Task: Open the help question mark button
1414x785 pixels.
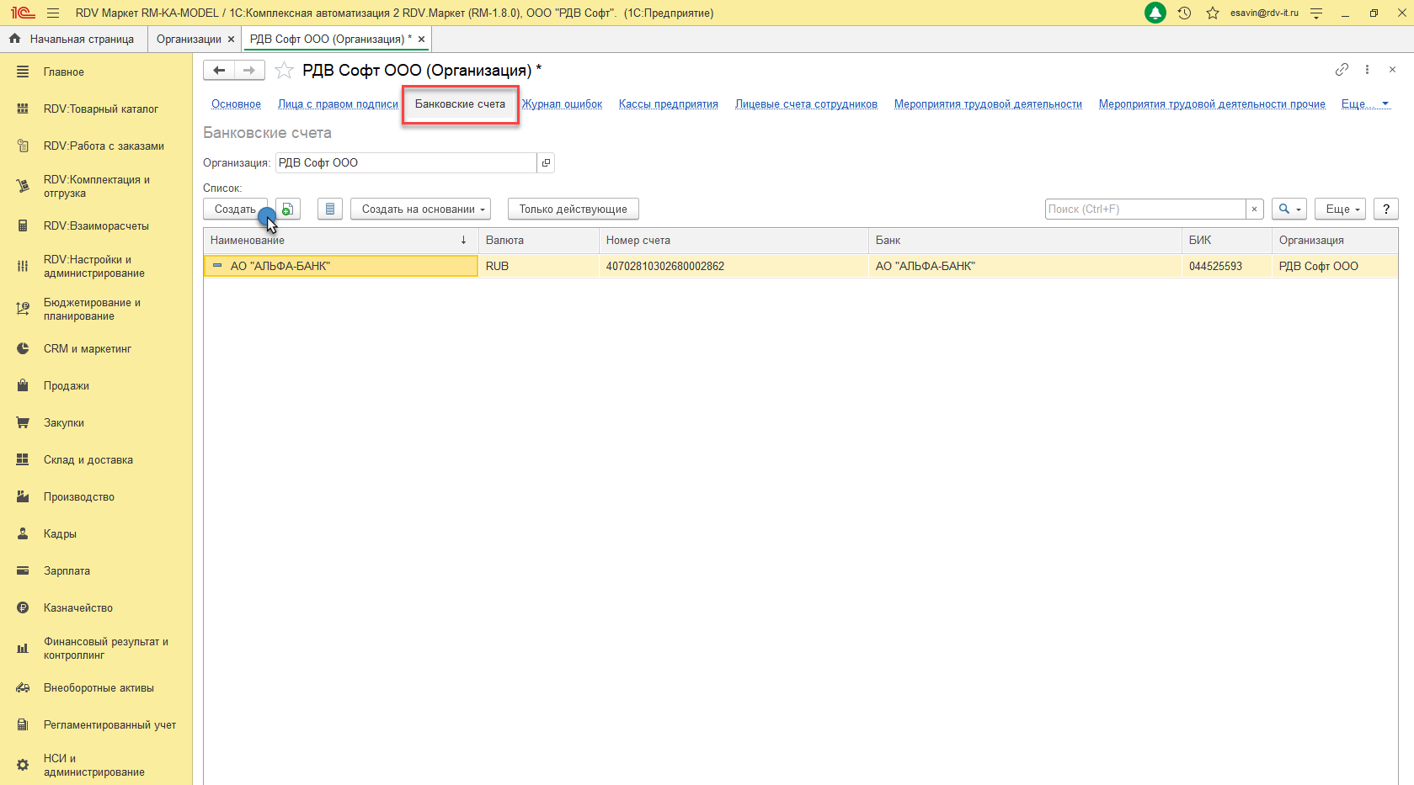Action: (x=1385, y=210)
